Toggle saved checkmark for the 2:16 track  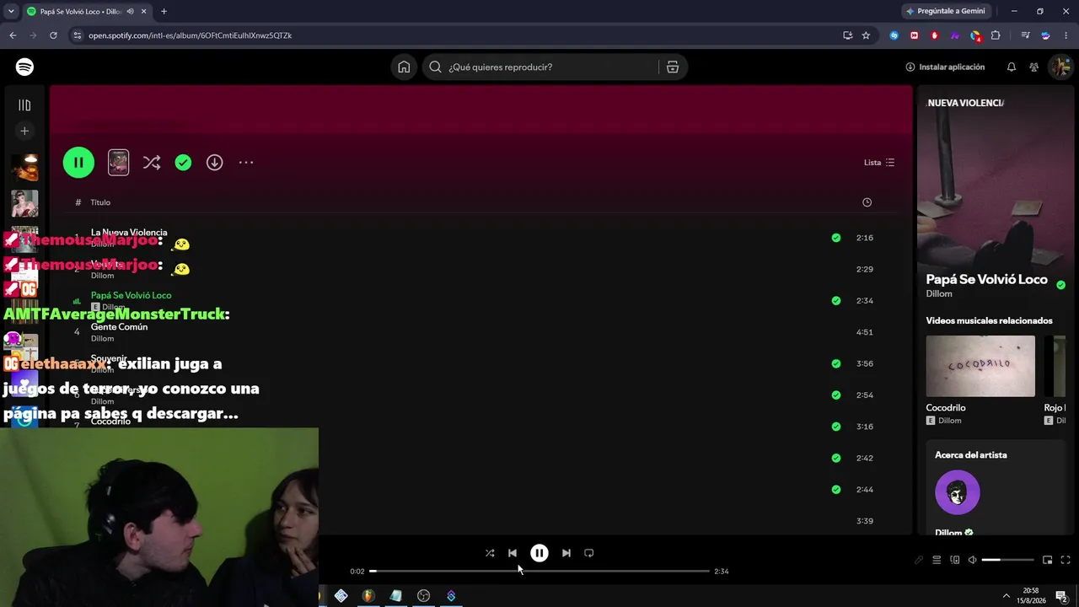836,238
